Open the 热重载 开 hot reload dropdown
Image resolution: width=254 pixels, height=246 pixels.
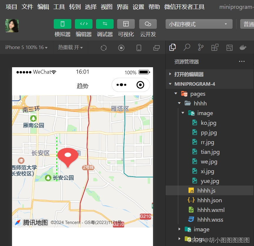click(70, 47)
